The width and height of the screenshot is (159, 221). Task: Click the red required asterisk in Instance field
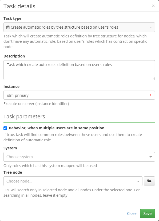[x=150, y=95]
